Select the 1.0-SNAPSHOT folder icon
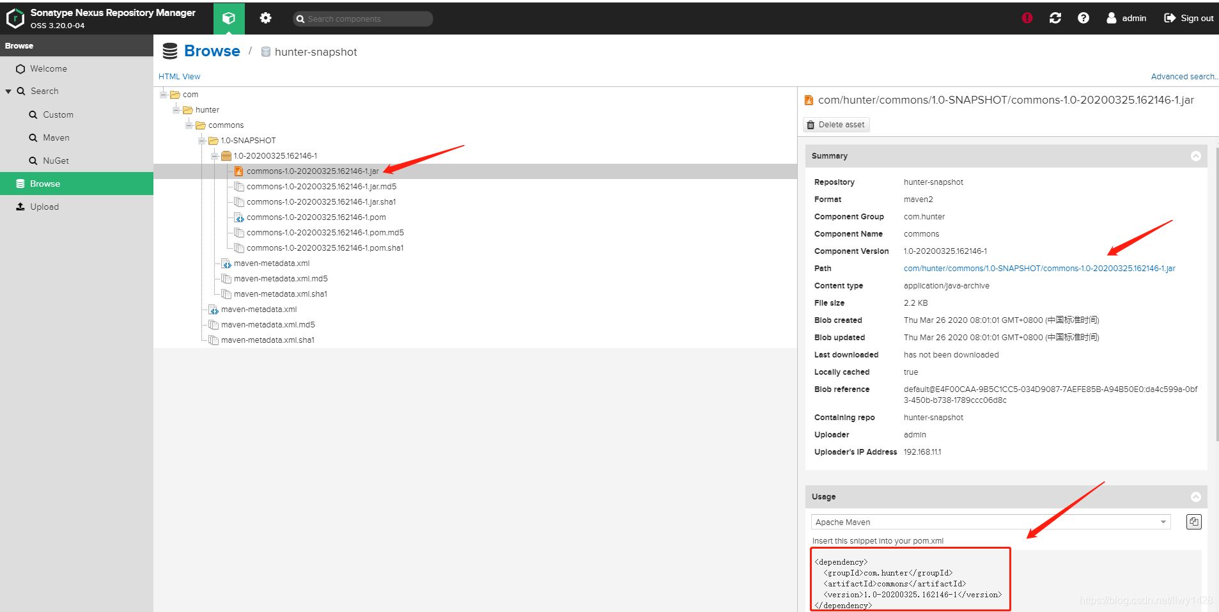This screenshot has height=612, width=1219. tap(214, 140)
